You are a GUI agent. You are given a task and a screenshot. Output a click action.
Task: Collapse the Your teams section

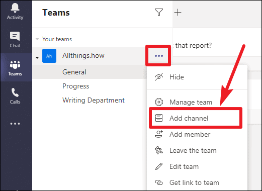click(x=37, y=39)
